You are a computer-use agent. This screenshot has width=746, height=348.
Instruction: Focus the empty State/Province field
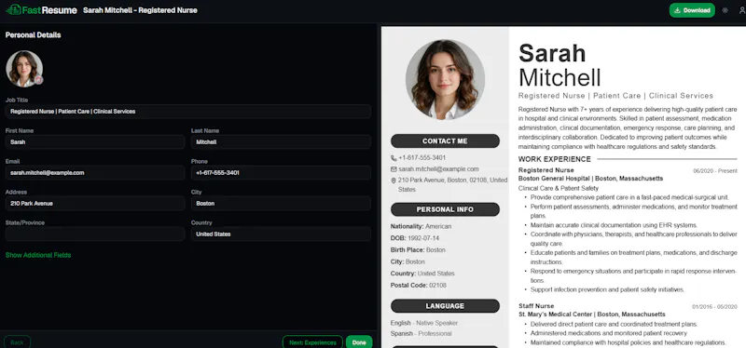[95, 234]
